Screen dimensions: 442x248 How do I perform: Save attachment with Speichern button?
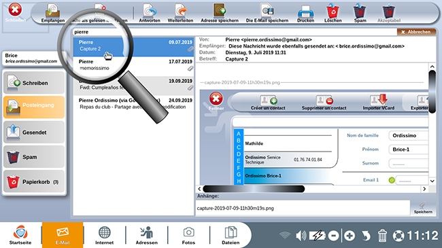(x=423, y=208)
